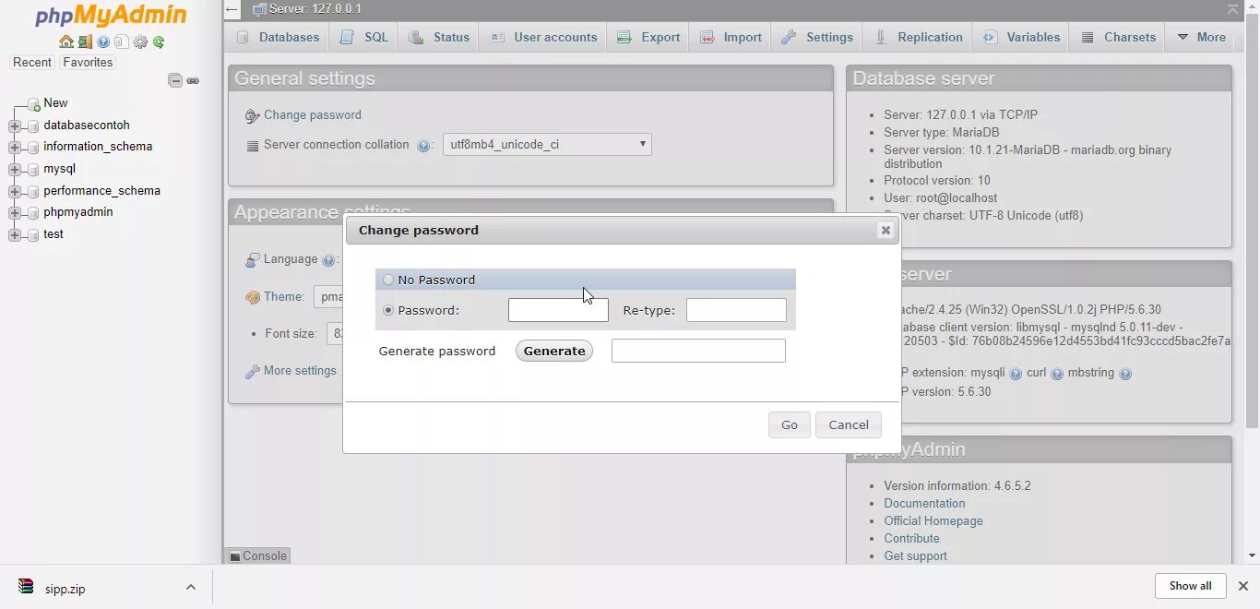Viewport: 1260px width, 609px height.
Task: Reload navigation panel with green arrow icon
Action: [159, 42]
